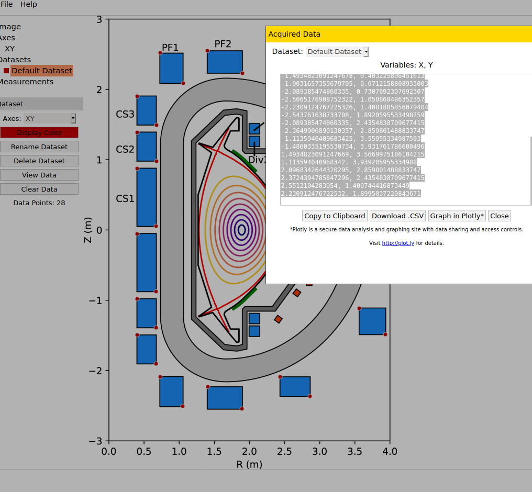Open the Help menu

(x=28, y=4)
